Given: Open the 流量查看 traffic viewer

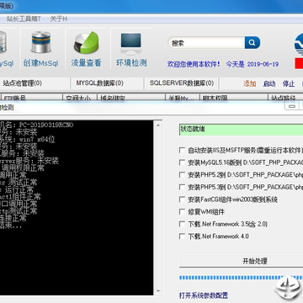Looking at the screenshot, I should [86, 48].
